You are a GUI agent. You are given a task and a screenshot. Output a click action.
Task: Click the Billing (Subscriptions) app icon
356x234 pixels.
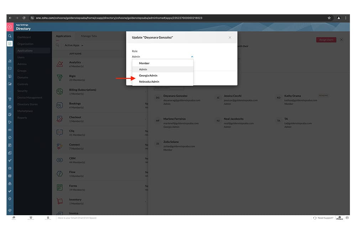click(60, 91)
